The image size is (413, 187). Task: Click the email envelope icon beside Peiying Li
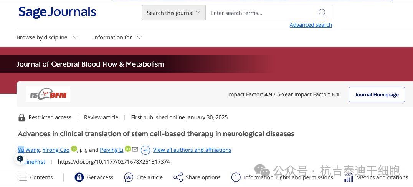(x=135, y=150)
